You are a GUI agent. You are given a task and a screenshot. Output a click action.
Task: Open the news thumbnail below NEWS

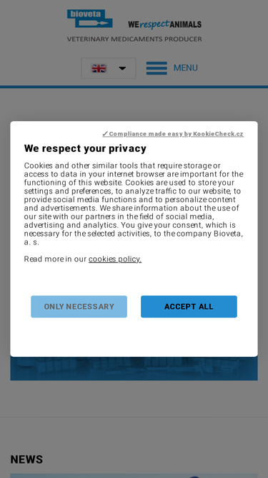click(x=134, y=476)
